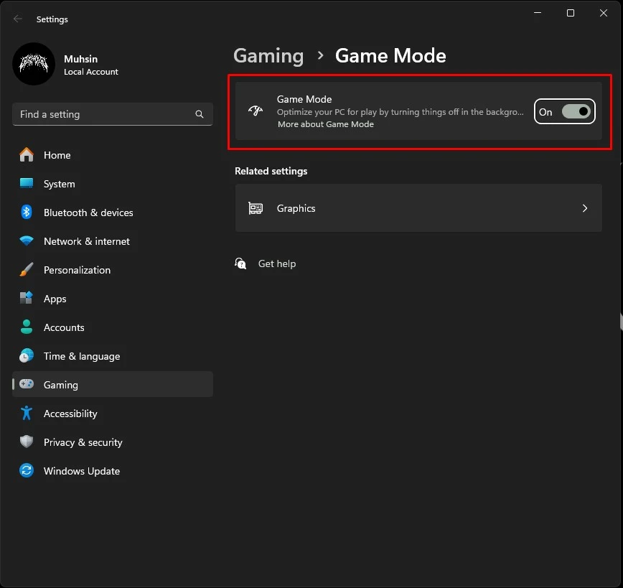The height and width of the screenshot is (588, 623).
Task: Open Network & internet settings
Action: click(x=113, y=241)
